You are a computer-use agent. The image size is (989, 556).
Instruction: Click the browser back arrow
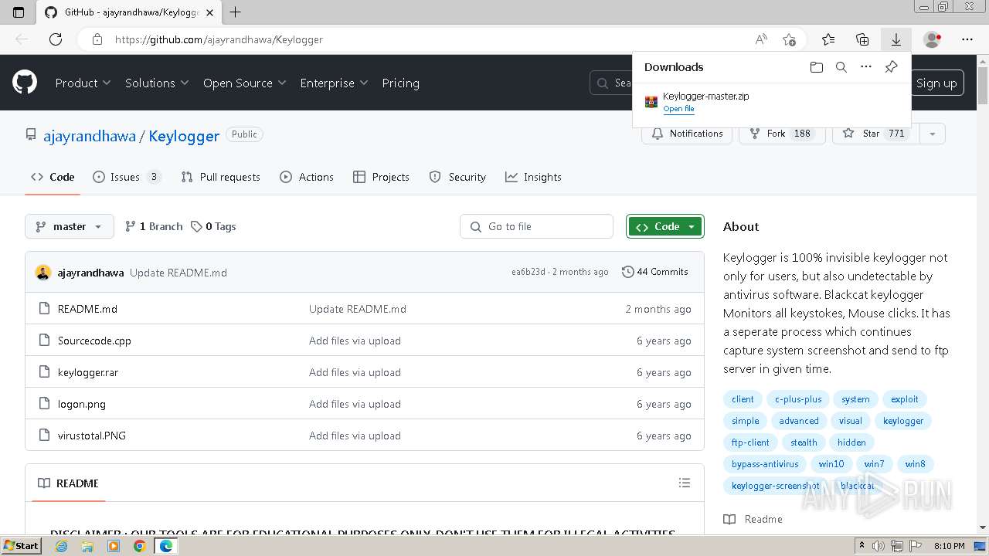(22, 39)
